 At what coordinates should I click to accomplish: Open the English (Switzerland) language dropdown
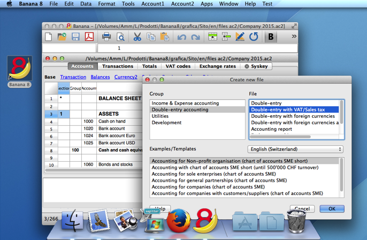[295, 149]
